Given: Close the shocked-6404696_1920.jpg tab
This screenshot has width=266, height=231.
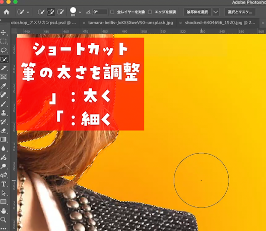Looking at the screenshot, I should click(180, 23).
